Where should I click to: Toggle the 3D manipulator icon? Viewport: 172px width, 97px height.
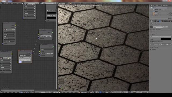[x=99, y=92]
